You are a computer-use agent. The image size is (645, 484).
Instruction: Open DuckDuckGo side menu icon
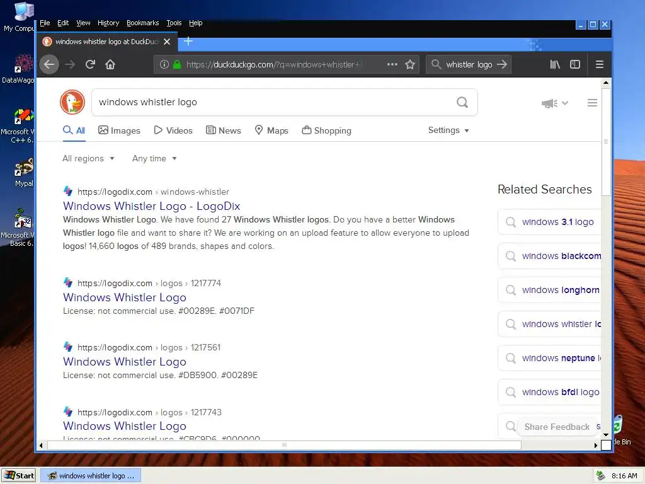click(592, 103)
